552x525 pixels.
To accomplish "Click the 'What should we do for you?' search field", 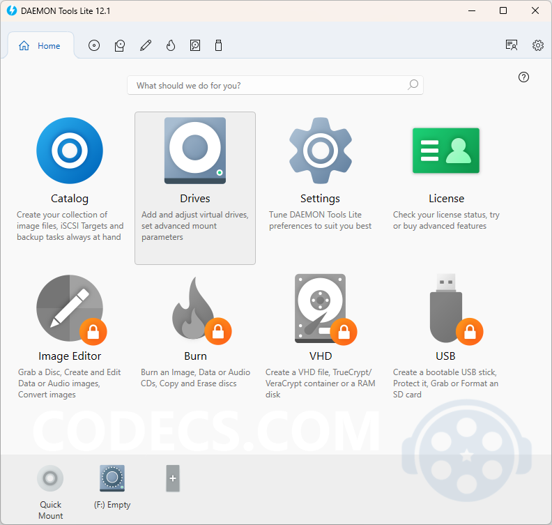I will click(x=265, y=85).
